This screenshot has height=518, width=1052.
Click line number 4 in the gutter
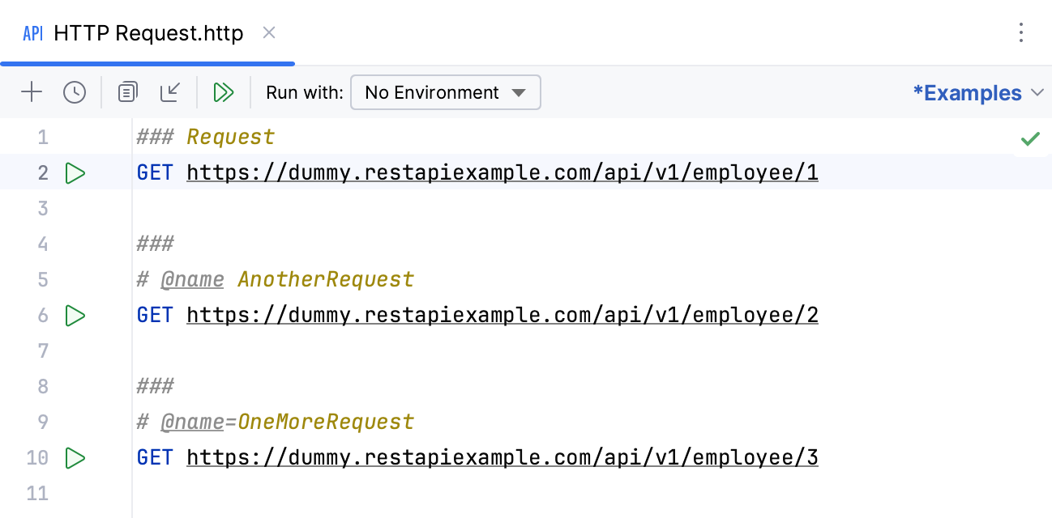(x=42, y=244)
